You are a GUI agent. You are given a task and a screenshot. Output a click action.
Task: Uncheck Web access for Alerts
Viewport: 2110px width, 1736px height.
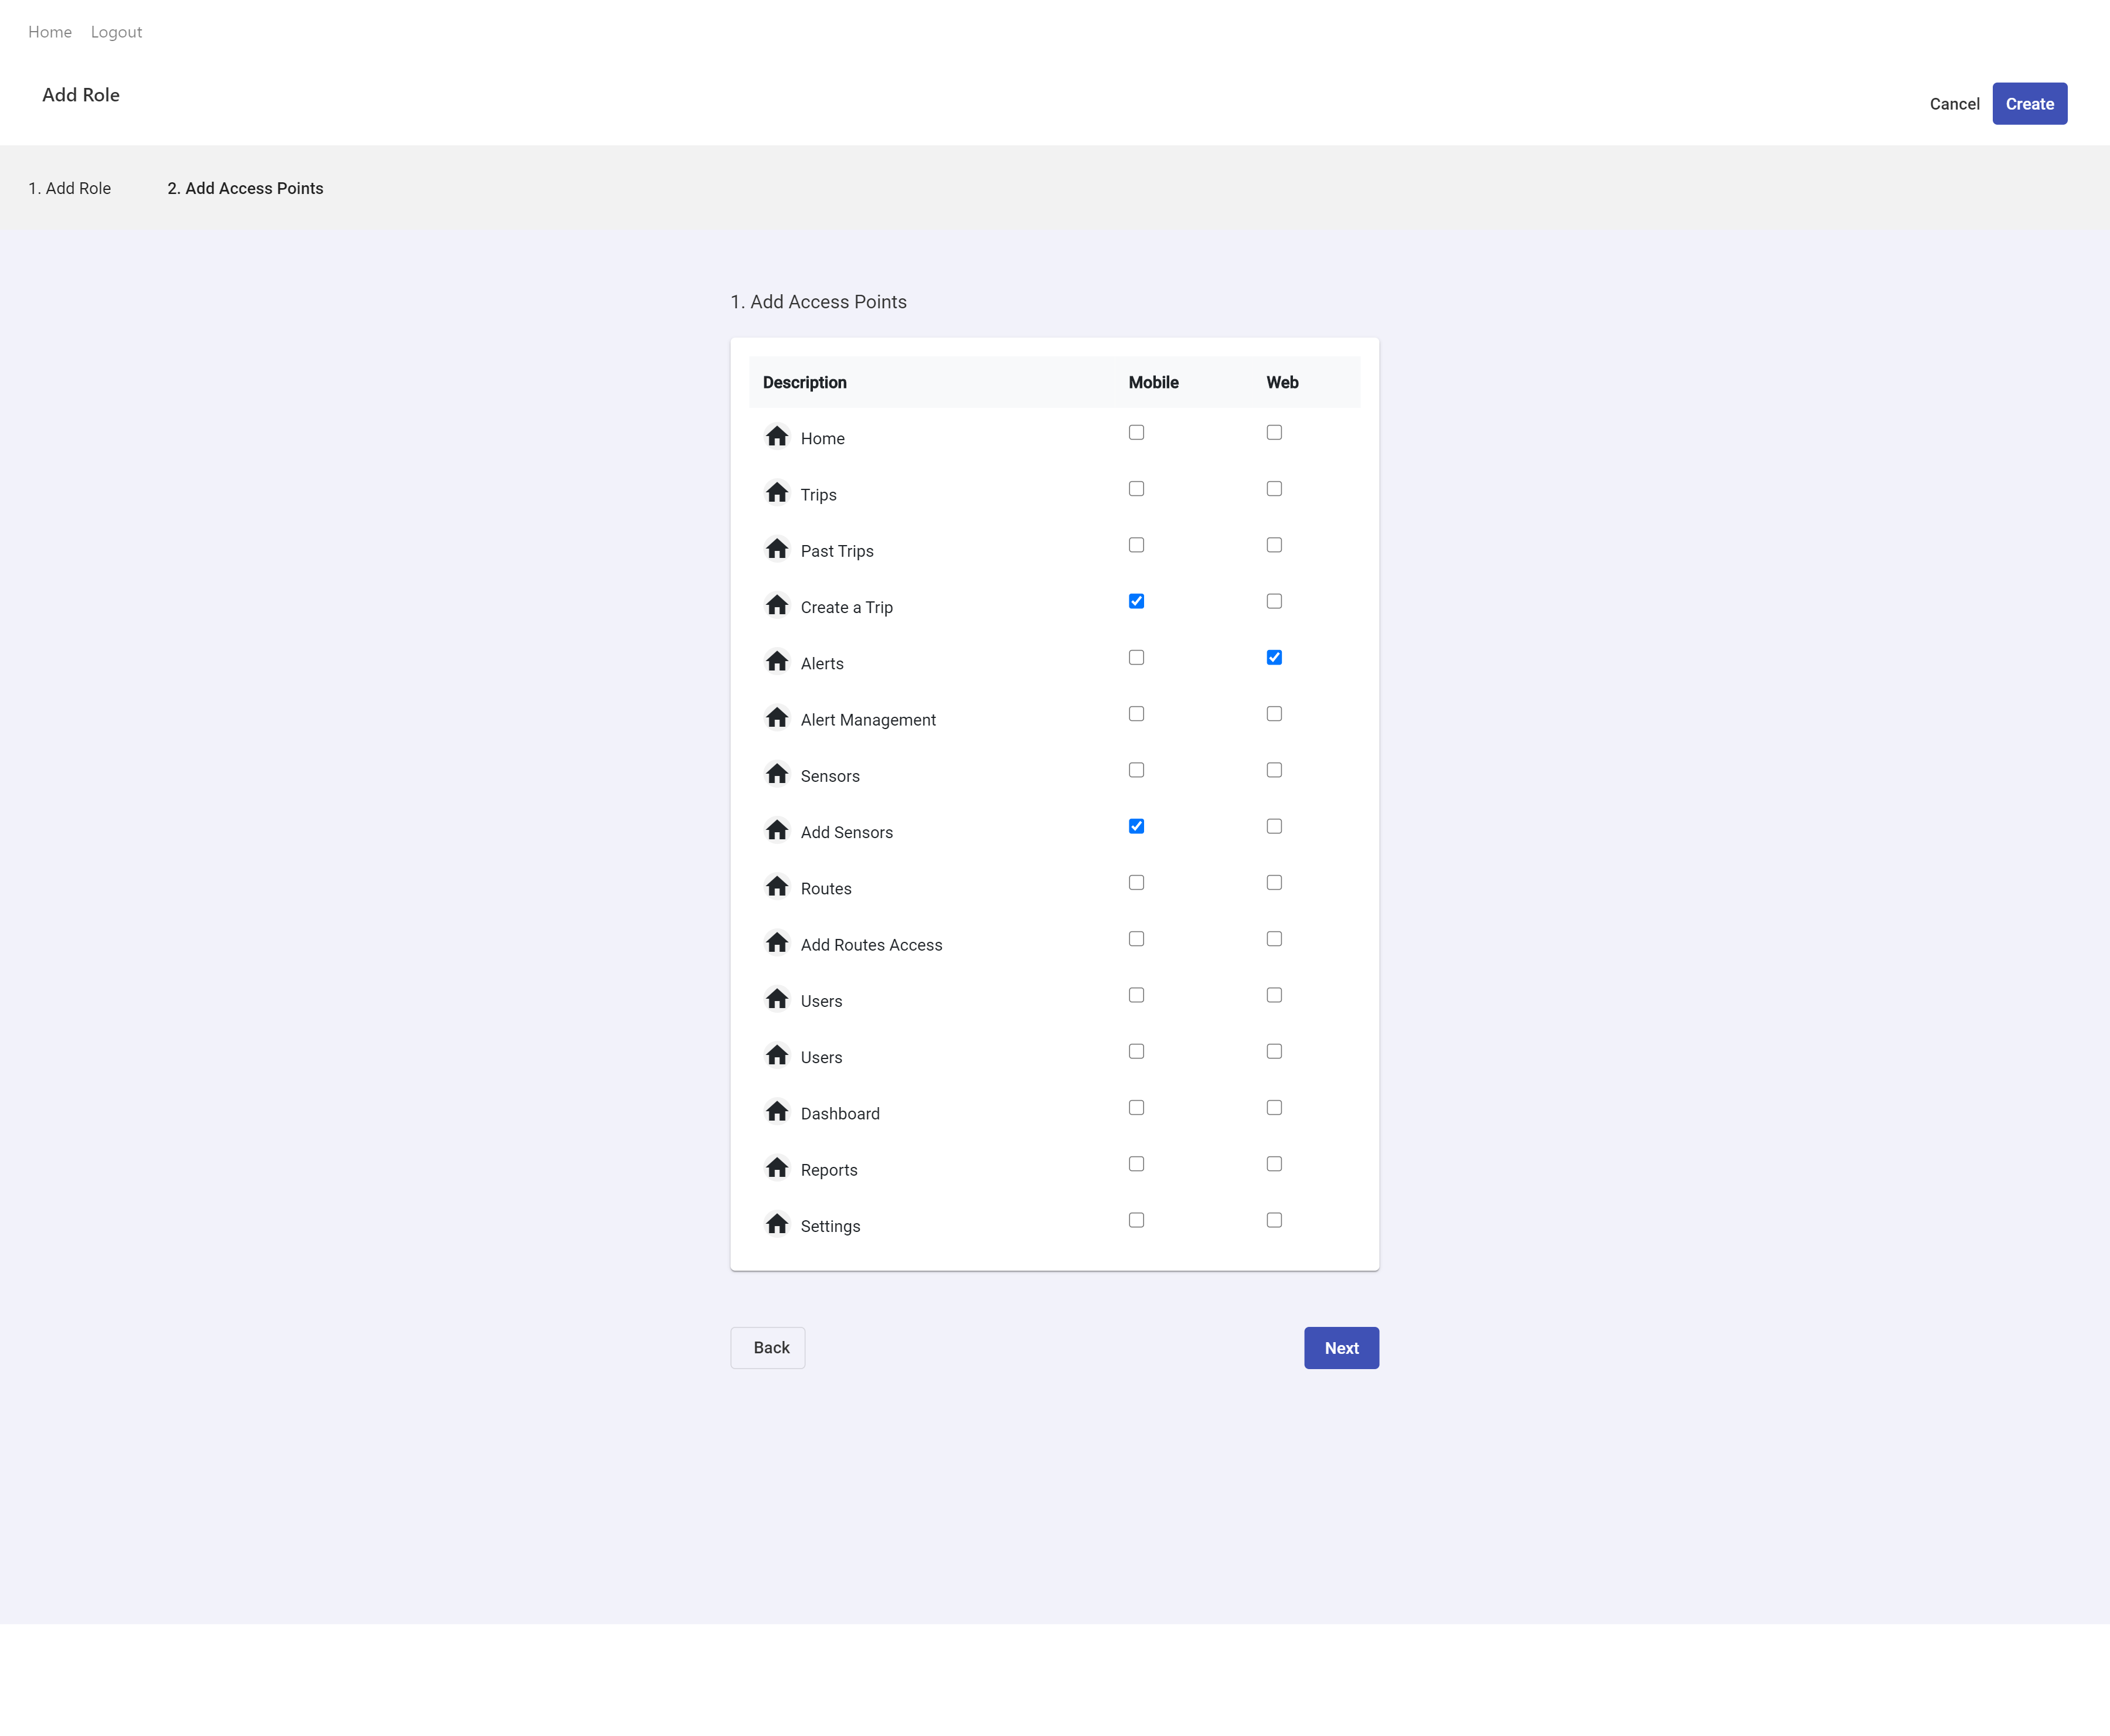click(1274, 657)
